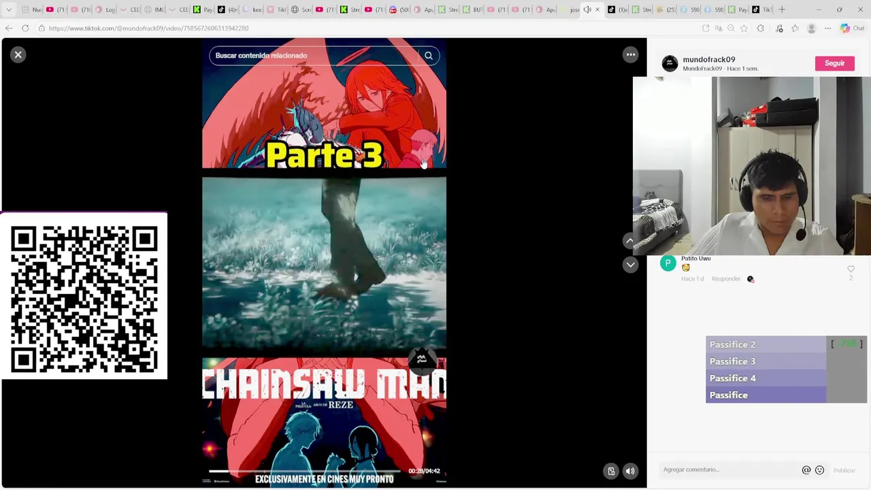Pause the video by clicking the frame
Viewport: 871px width, 490px height.
[x=324, y=263]
